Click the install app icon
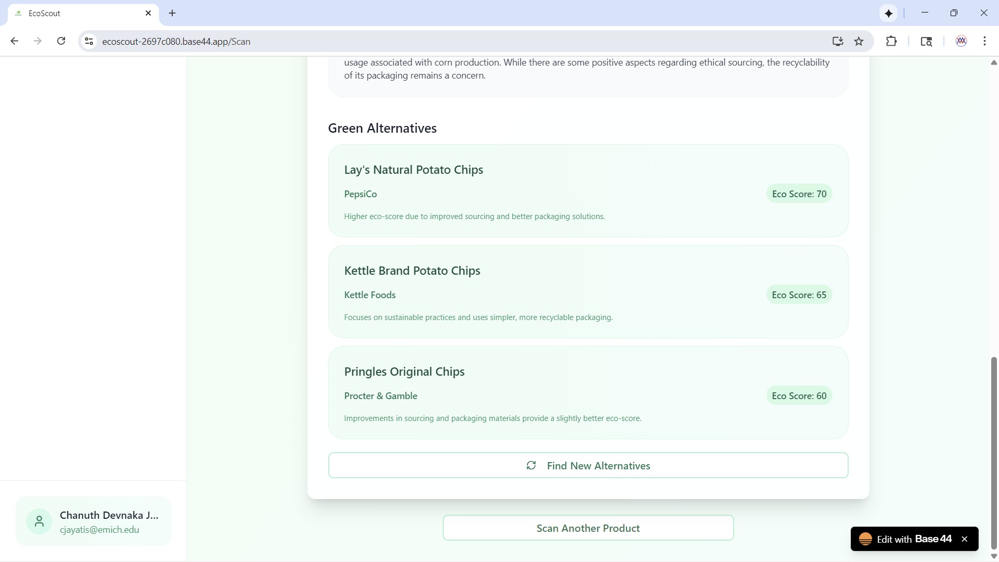This screenshot has width=999, height=562. [837, 41]
